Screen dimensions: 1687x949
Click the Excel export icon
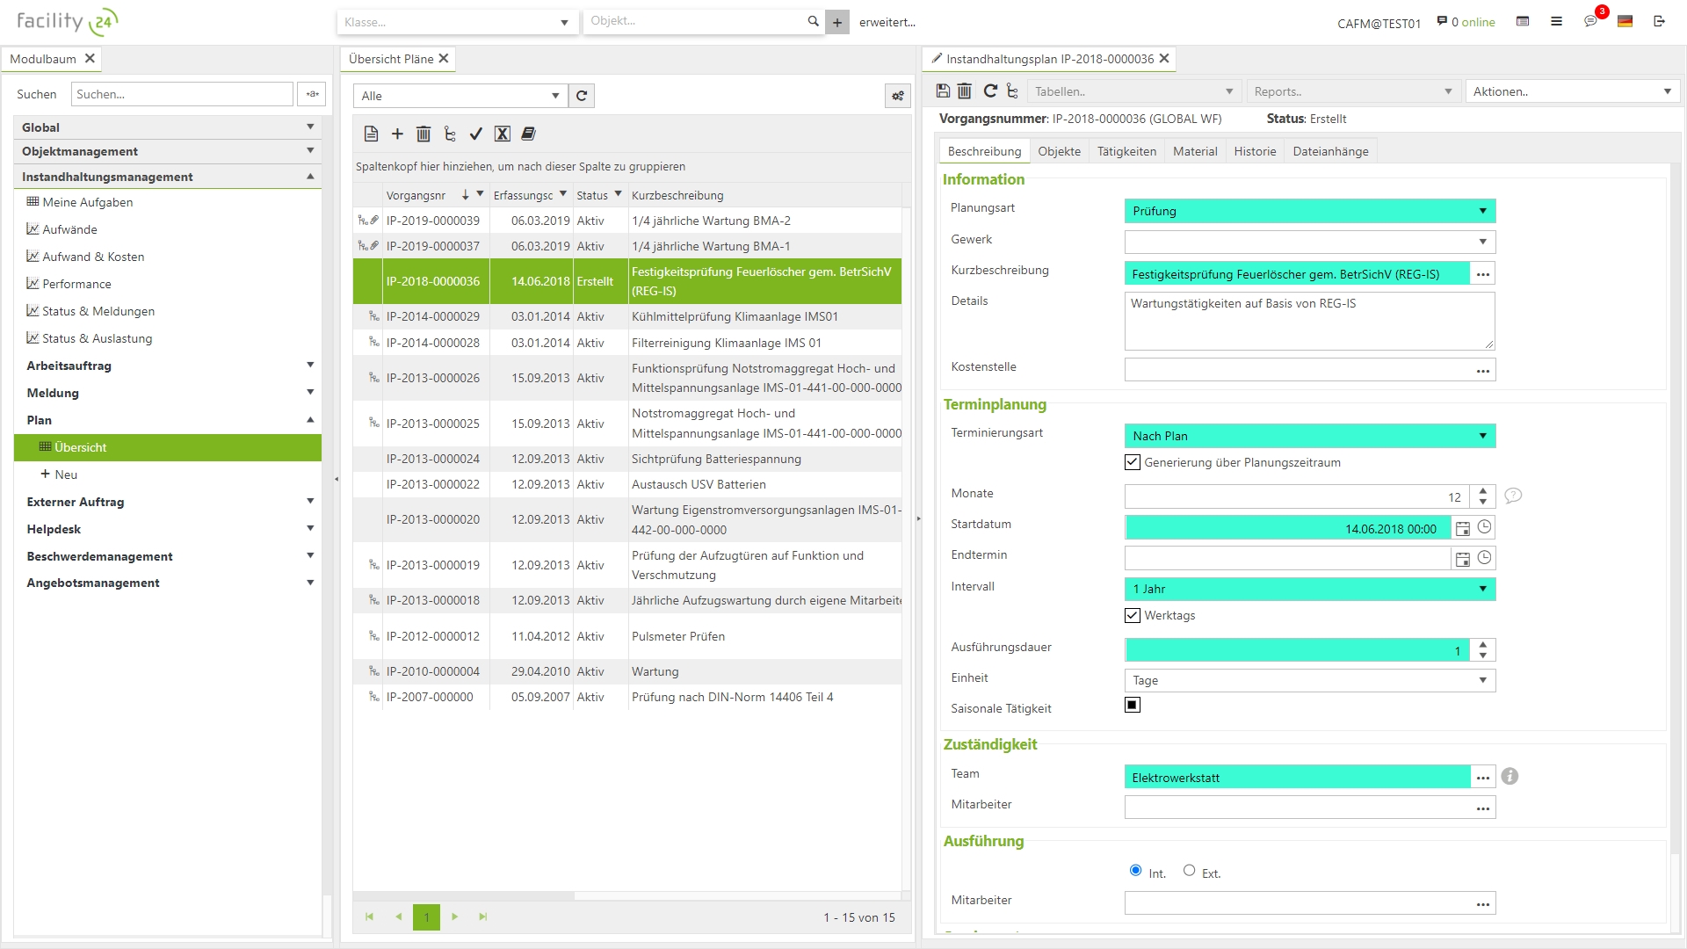(x=502, y=134)
